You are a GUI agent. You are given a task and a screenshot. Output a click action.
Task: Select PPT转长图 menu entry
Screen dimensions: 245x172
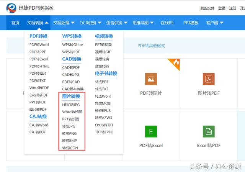pos(70,119)
